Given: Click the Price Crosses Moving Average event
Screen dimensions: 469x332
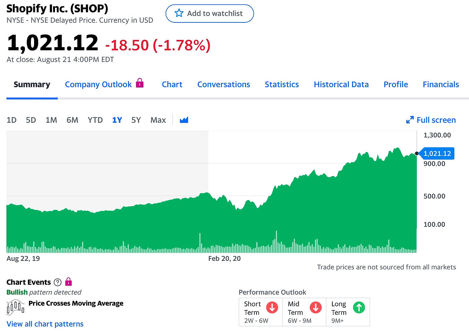Looking at the screenshot, I should point(76,303).
